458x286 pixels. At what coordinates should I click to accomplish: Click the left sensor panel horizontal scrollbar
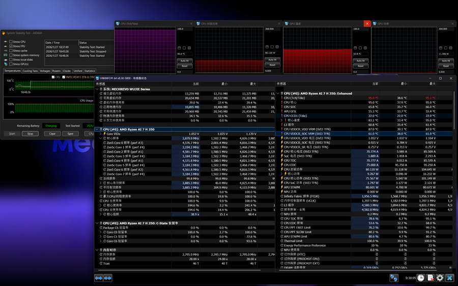(x=179, y=270)
